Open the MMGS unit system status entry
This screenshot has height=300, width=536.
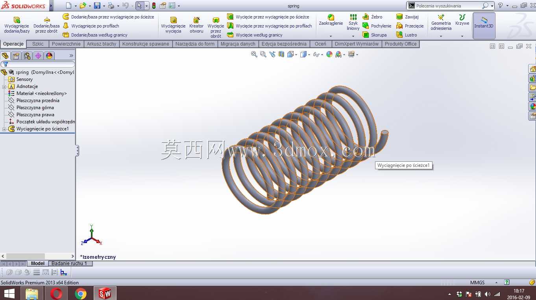click(477, 283)
